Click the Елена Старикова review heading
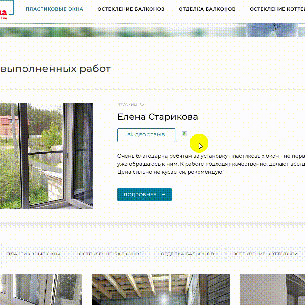 [x=158, y=117]
